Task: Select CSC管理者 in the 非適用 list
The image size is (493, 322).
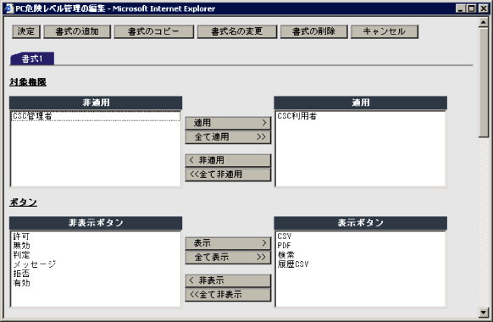Action: [96, 116]
